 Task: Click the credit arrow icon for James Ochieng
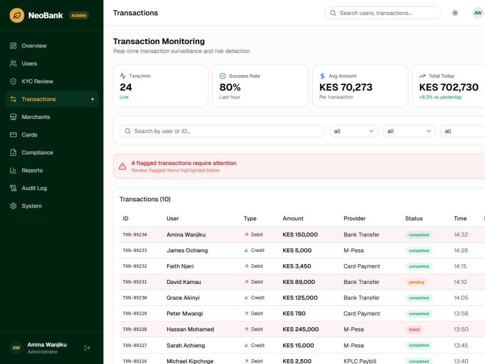point(246,250)
